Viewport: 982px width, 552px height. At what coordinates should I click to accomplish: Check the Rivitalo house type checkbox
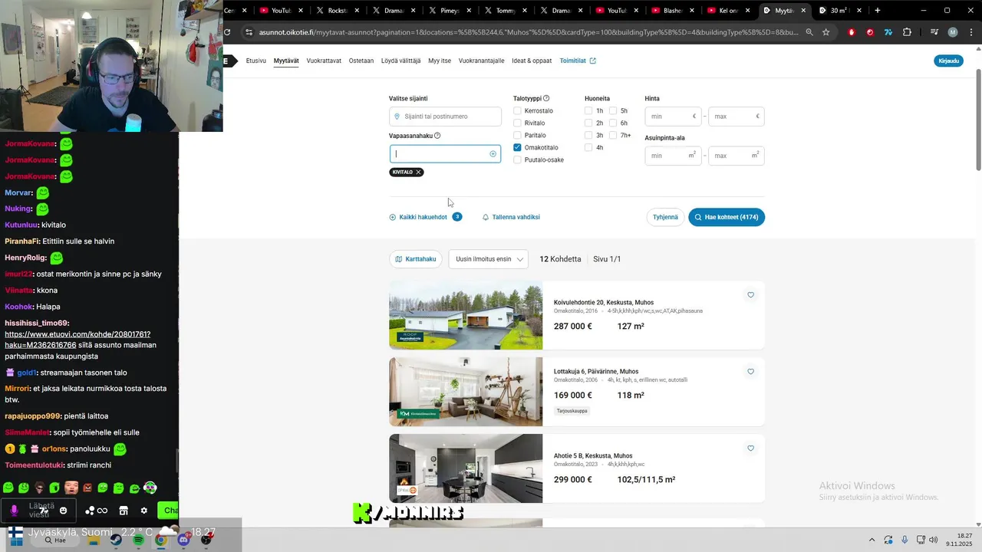click(x=517, y=123)
